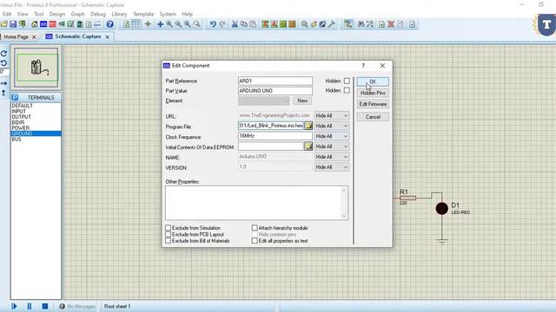Switch to the Home Page tab
The image size is (556, 312).
click(x=16, y=36)
